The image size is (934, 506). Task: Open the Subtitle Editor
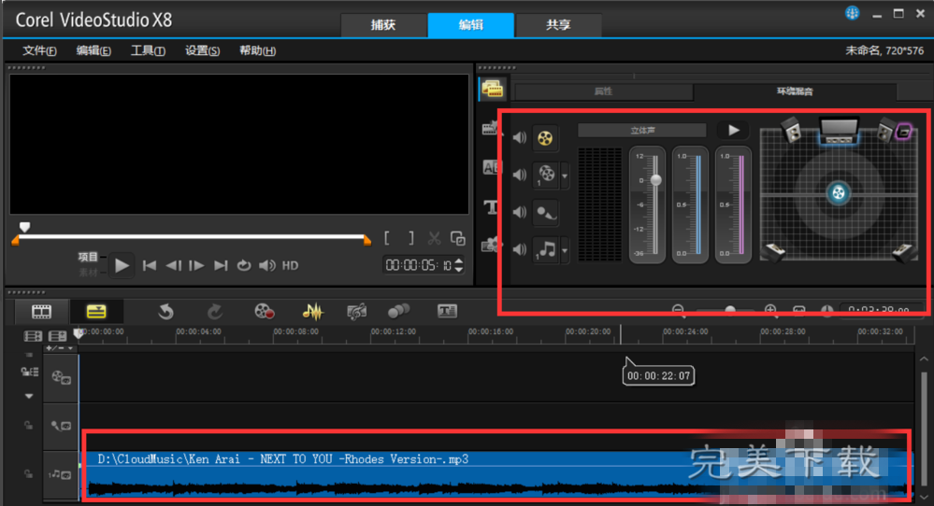click(447, 311)
